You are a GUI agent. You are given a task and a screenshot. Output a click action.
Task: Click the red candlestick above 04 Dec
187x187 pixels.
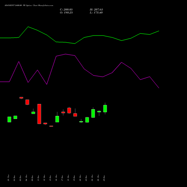coord(27,102)
